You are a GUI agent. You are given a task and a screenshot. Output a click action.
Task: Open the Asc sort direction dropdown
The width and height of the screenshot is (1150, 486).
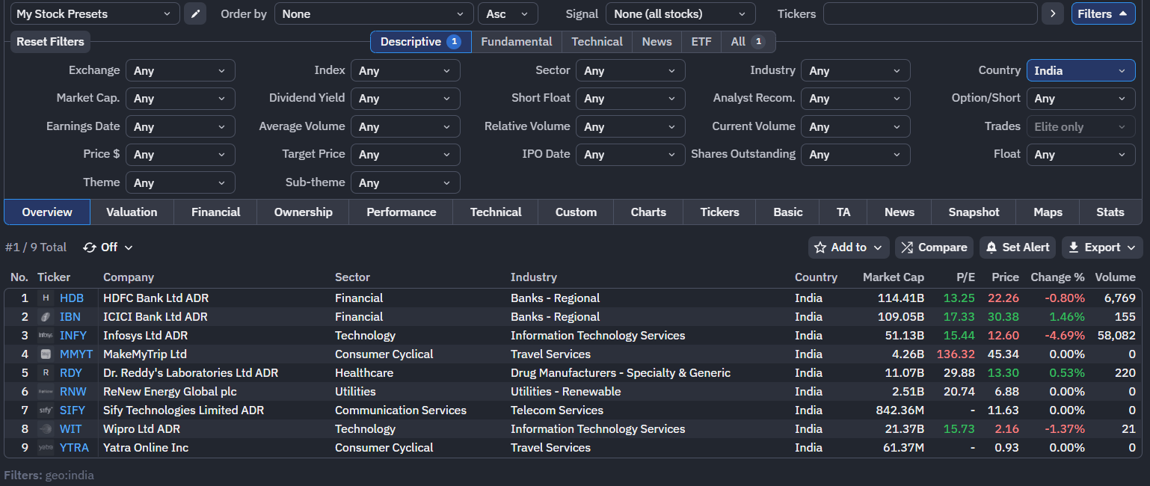508,13
